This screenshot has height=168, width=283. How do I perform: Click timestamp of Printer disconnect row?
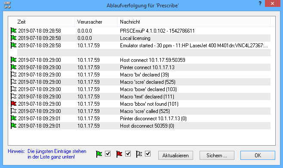(39, 119)
